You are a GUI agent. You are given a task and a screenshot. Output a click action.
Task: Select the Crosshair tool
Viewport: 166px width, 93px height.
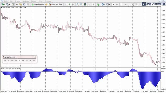[x=117, y=4]
